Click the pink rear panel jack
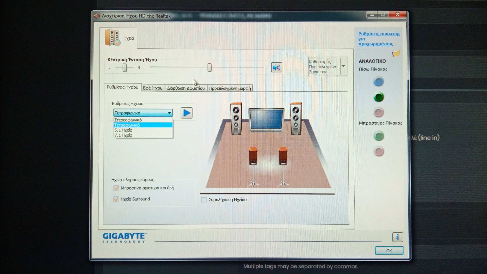The image size is (487, 274). pos(379,112)
